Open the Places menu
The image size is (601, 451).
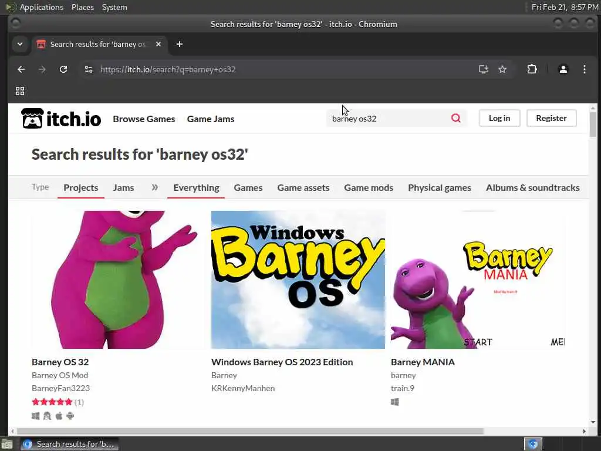pyautogui.click(x=83, y=7)
